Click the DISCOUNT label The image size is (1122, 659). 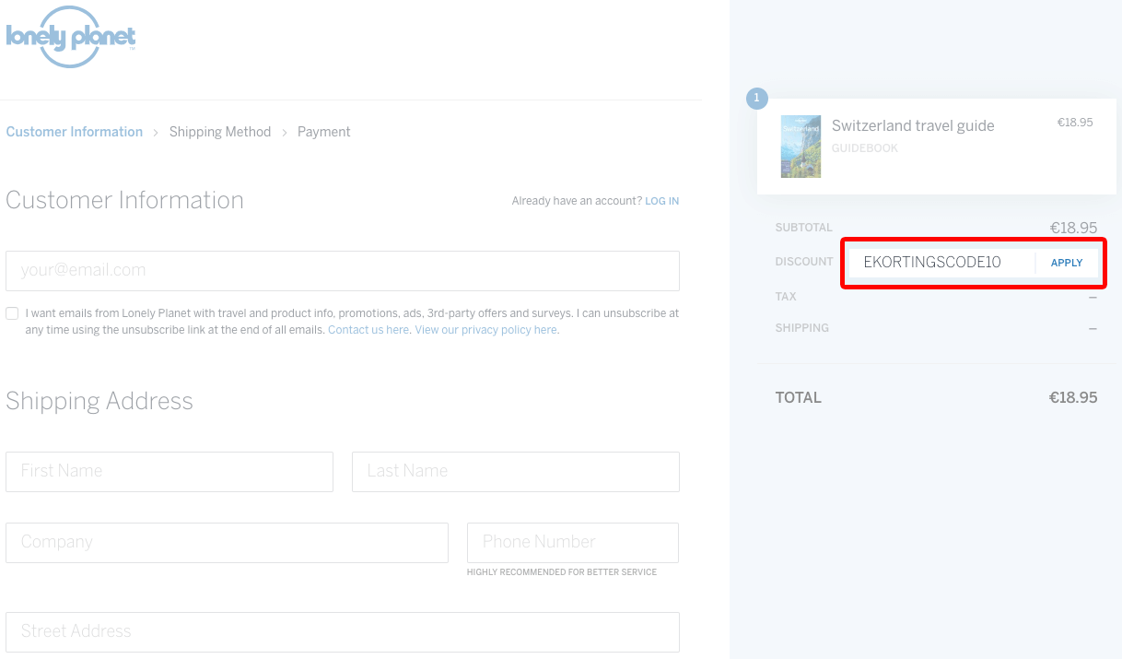(804, 262)
